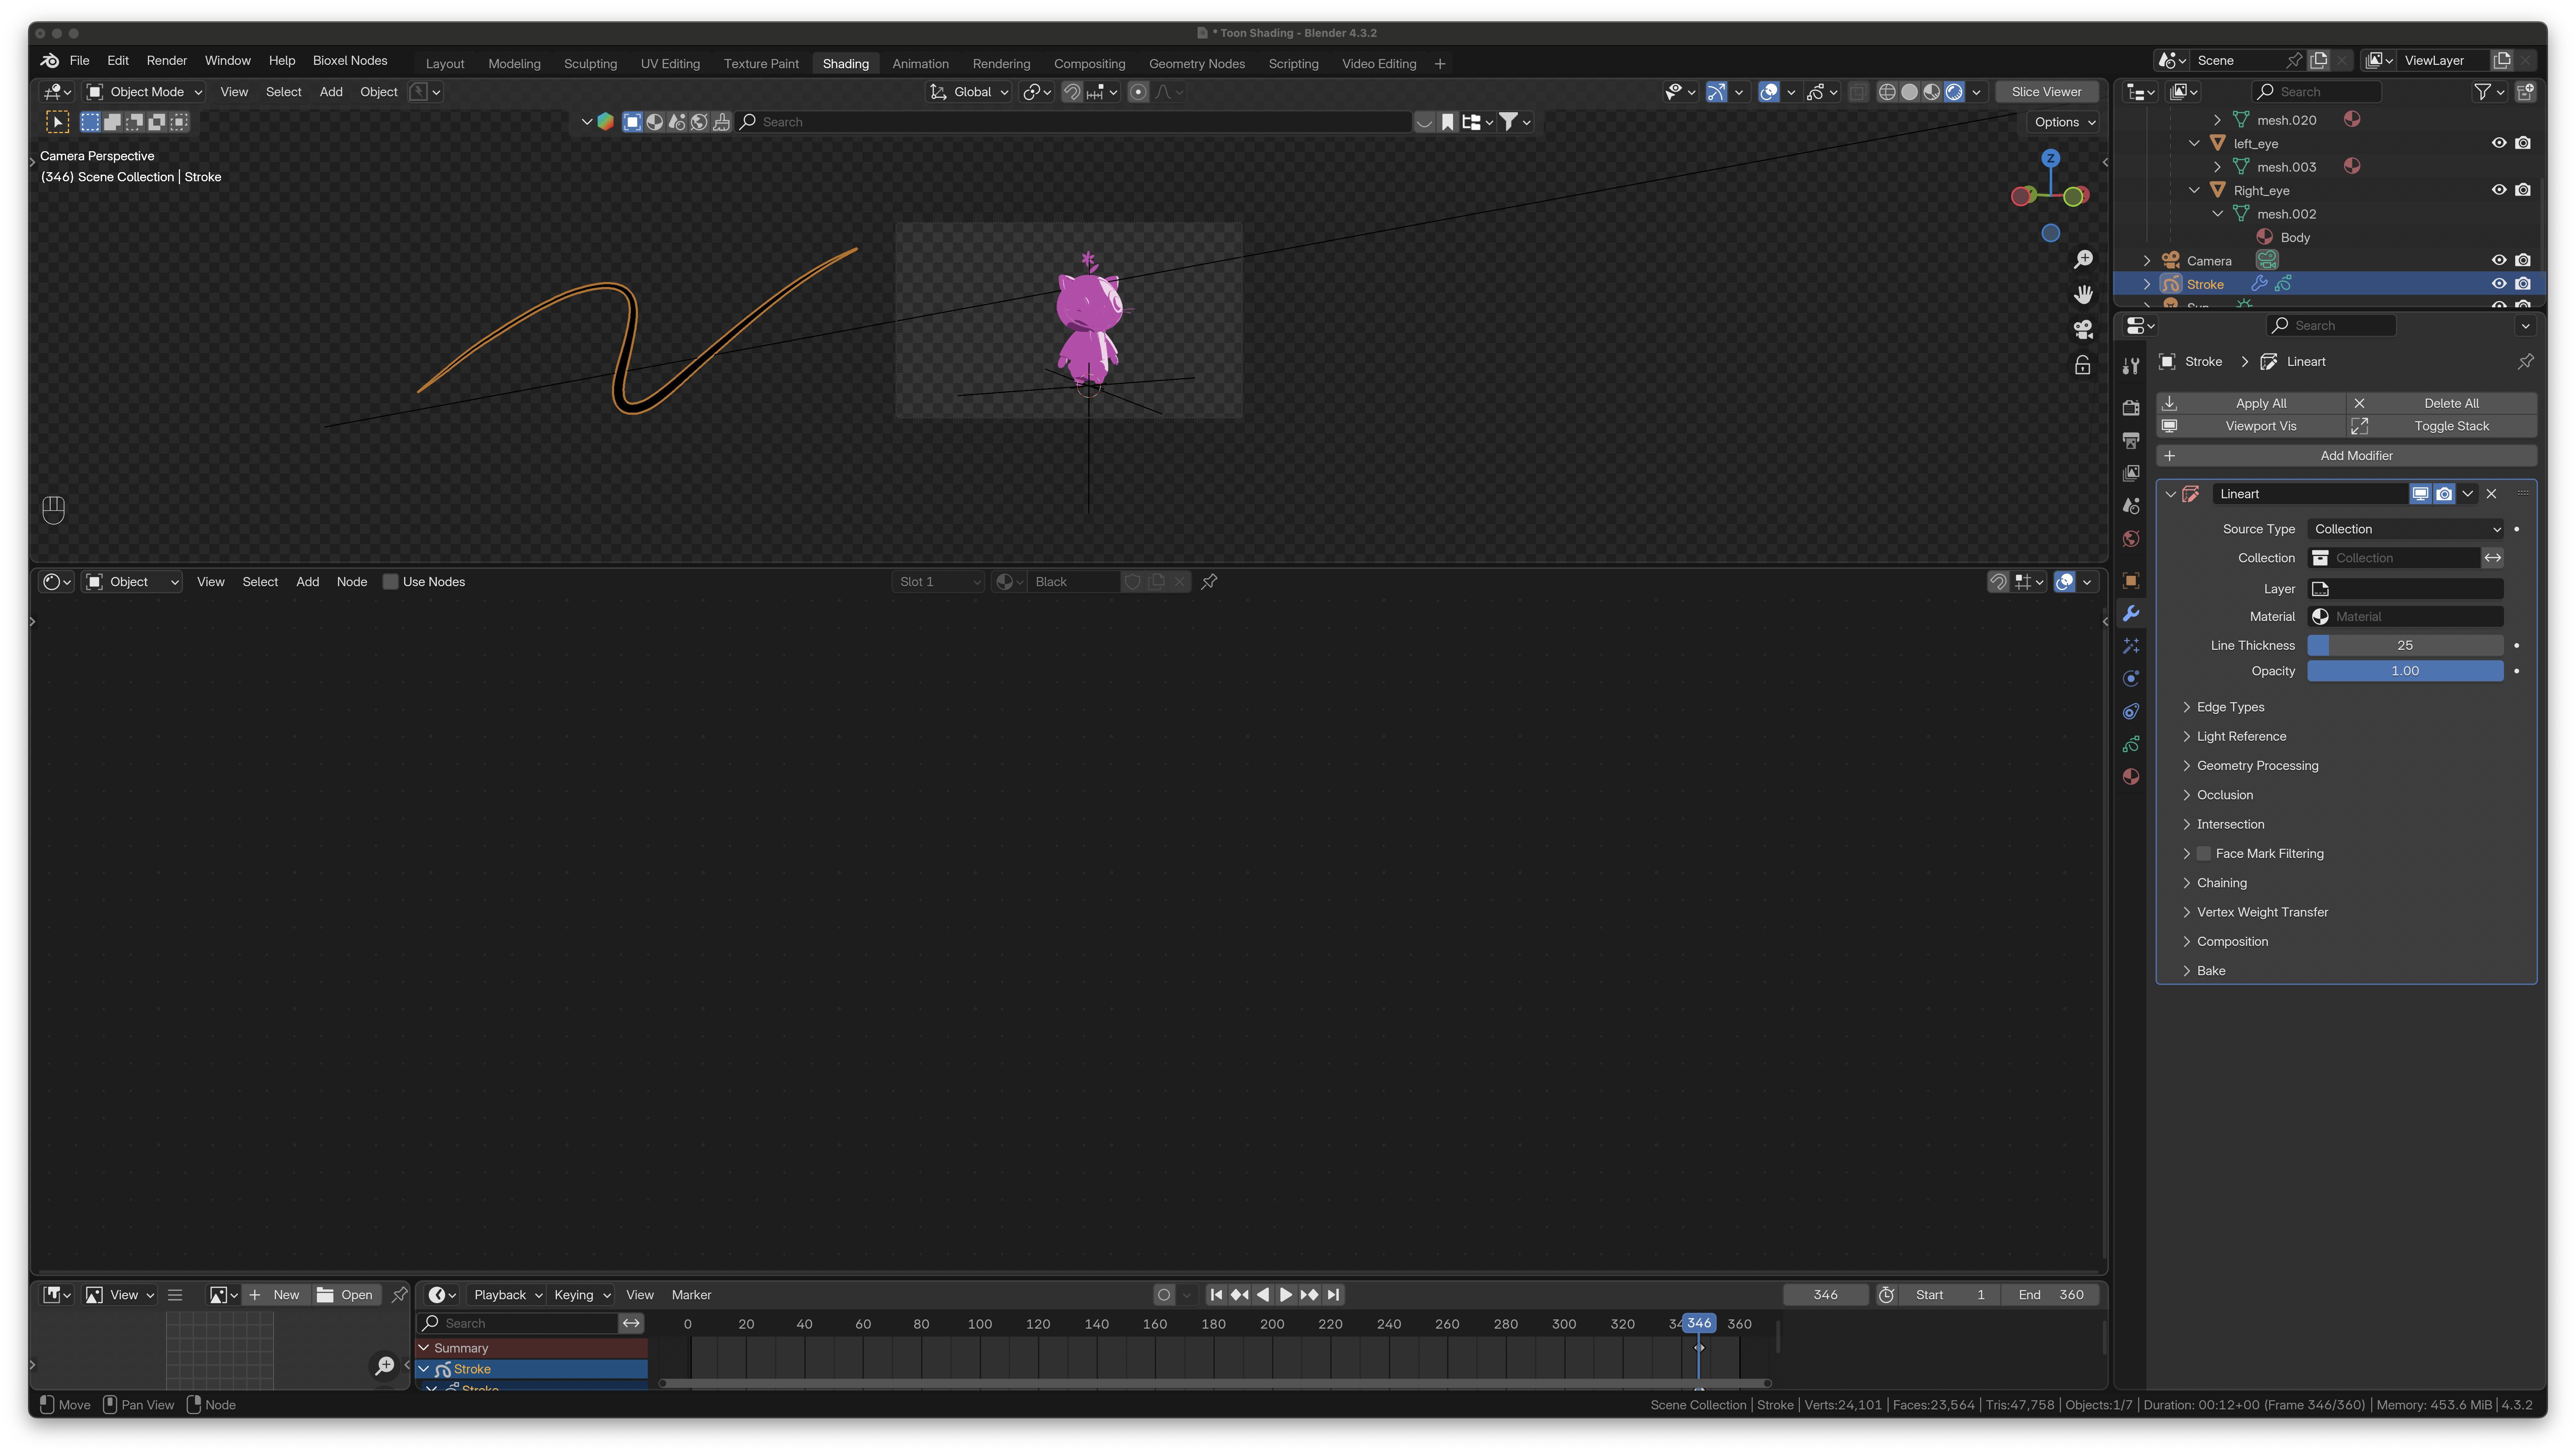The height and width of the screenshot is (1453, 2576).
Task: Open the Object Data properties tab
Action: pos(2131,745)
